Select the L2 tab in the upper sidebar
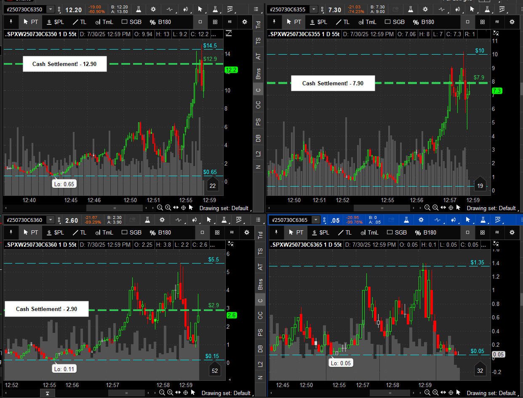 point(259,153)
